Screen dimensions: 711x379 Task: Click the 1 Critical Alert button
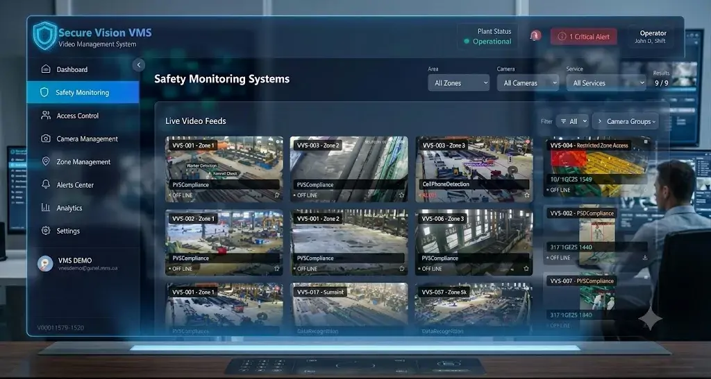(x=583, y=37)
